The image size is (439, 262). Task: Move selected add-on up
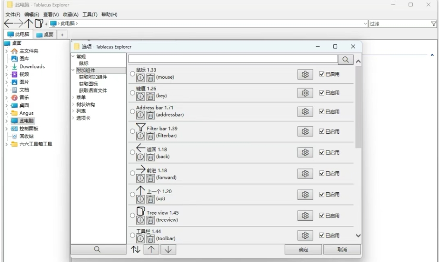tap(151, 249)
